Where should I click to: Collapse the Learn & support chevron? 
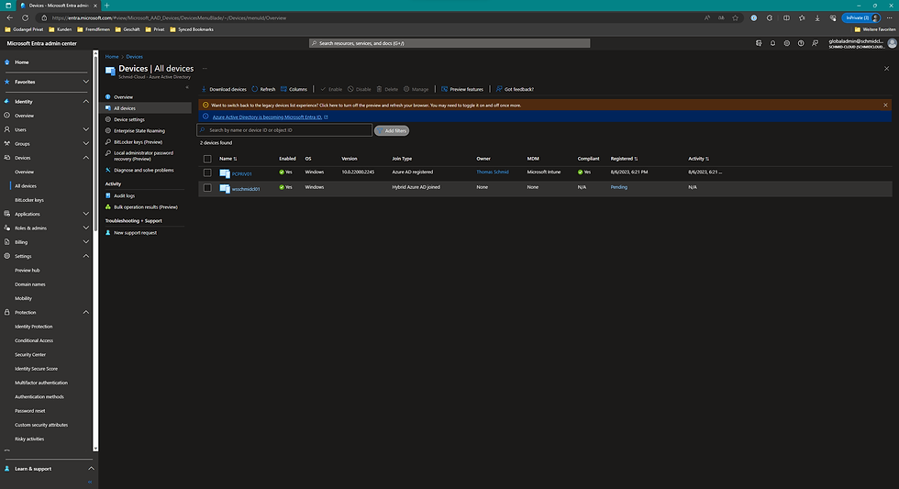(91, 469)
